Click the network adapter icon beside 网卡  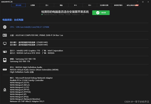click(5, 90)
